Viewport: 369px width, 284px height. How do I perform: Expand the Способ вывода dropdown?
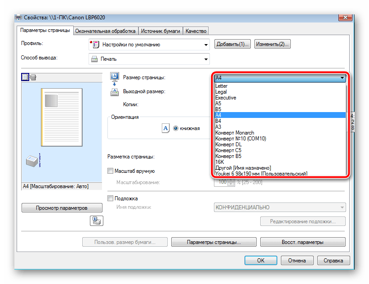(149, 59)
